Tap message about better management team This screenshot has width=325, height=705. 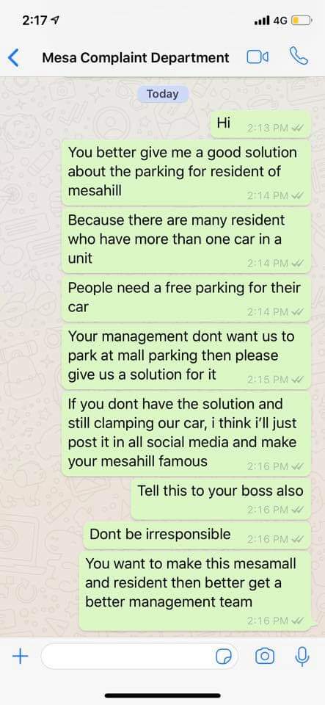pyautogui.click(x=195, y=590)
